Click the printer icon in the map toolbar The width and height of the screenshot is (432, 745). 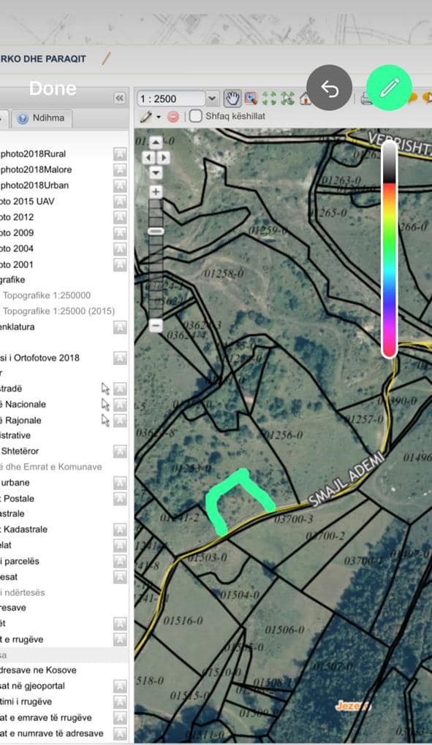tap(366, 99)
